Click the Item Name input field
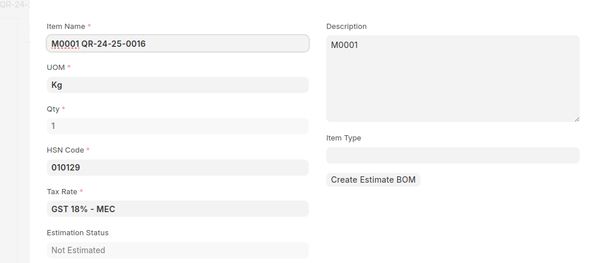 (x=177, y=43)
